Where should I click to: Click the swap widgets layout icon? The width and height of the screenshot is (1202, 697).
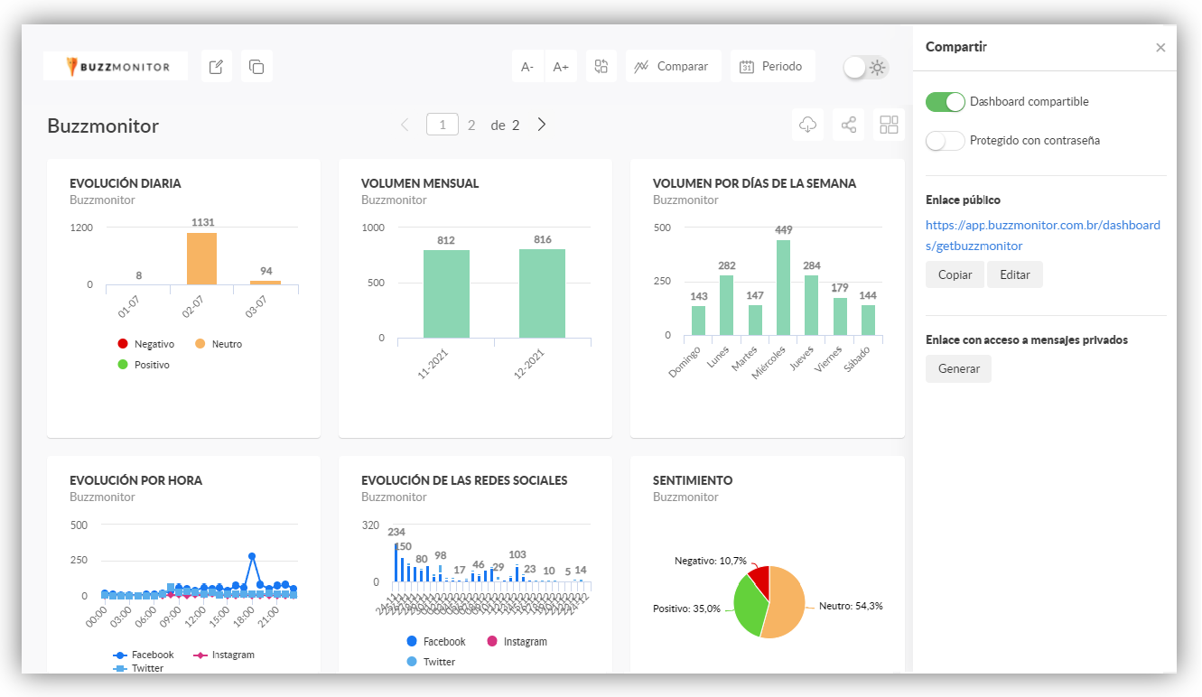[601, 66]
